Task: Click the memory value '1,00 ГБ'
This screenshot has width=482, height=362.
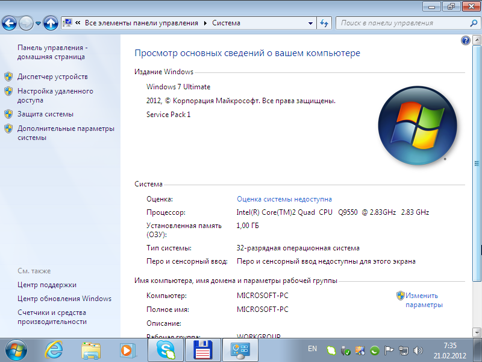Action: tap(248, 226)
